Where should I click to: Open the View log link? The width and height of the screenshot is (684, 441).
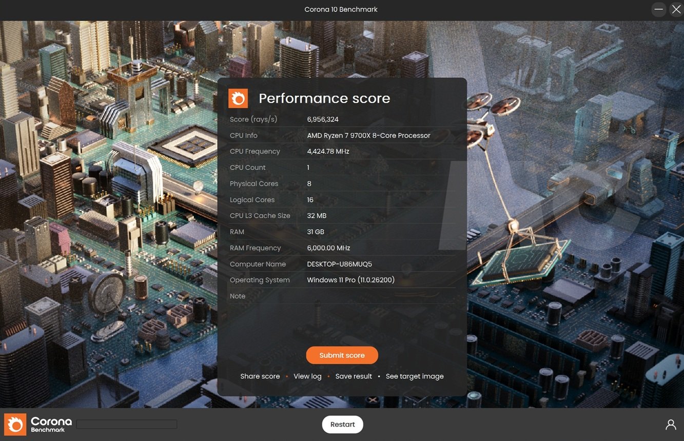(x=307, y=376)
